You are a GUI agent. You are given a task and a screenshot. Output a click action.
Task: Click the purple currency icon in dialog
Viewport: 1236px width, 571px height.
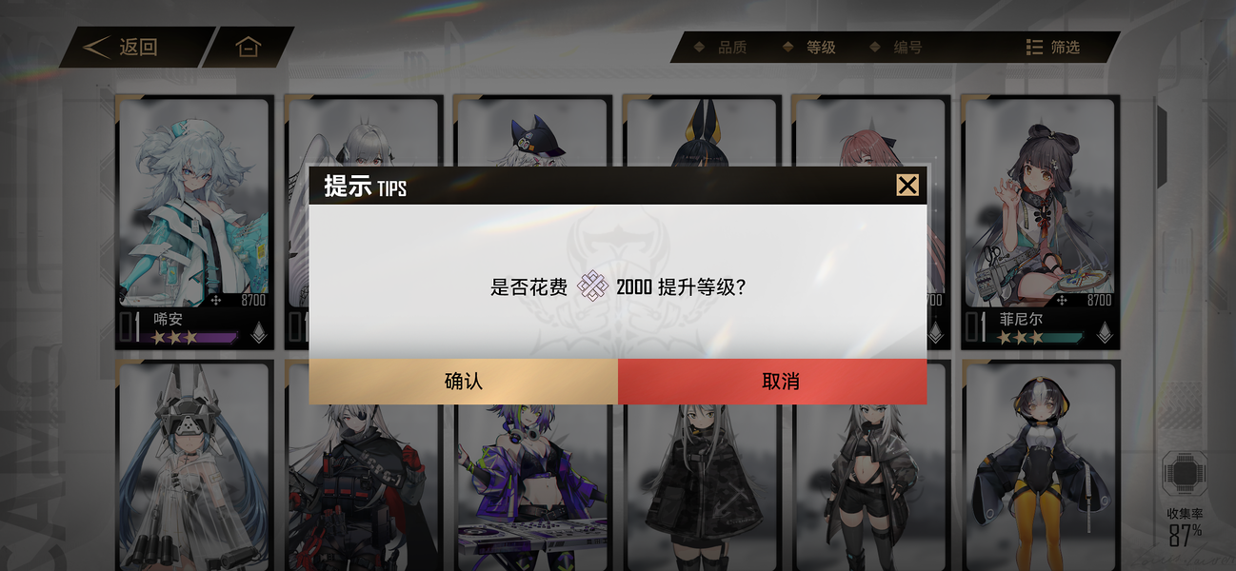[592, 285]
